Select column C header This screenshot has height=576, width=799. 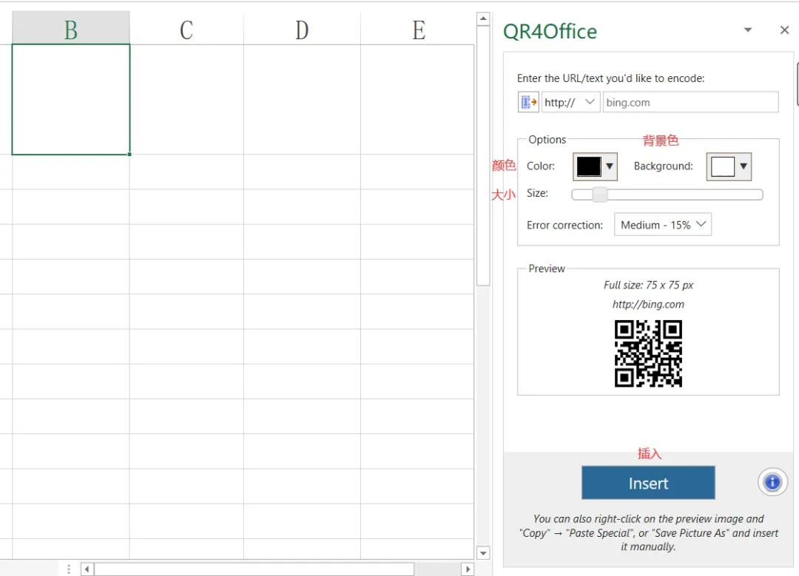coord(186,29)
